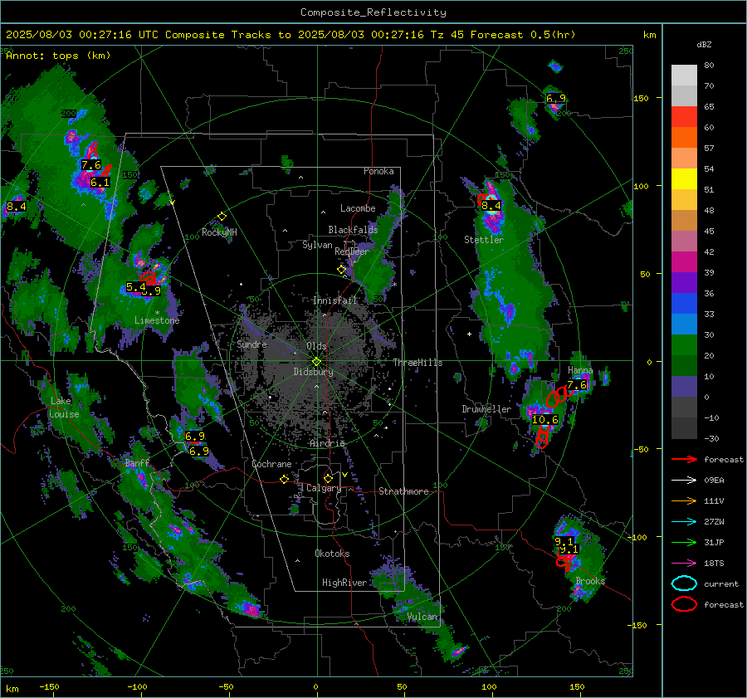Click the Banff city label
This screenshot has height=698, width=747.
point(137,463)
